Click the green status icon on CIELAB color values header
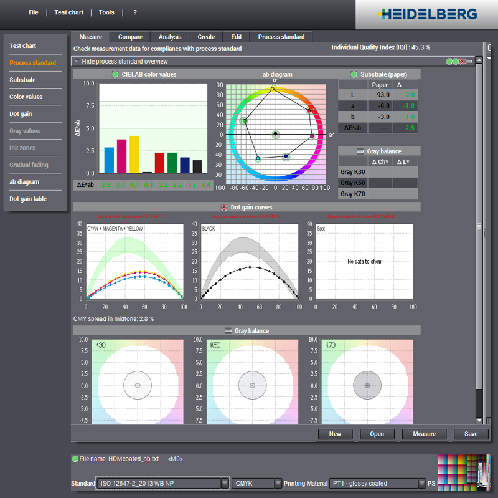 pyautogui.click(x=116, y=74)
